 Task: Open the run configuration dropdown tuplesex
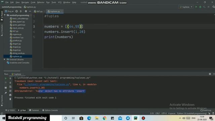[186, 7]
